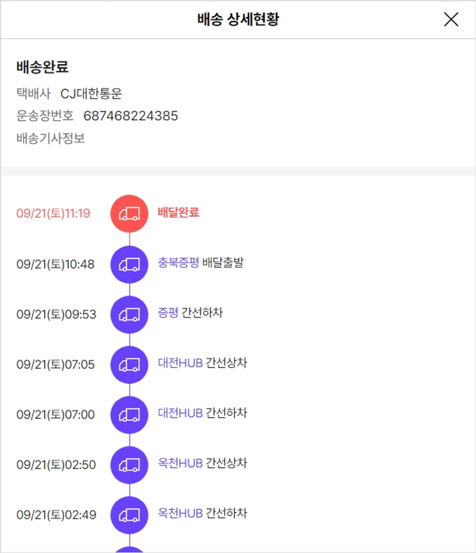Click the truck icon beside 증평 간선하차
Viewport: 476px width, 553px height.
tap(129, 314)
